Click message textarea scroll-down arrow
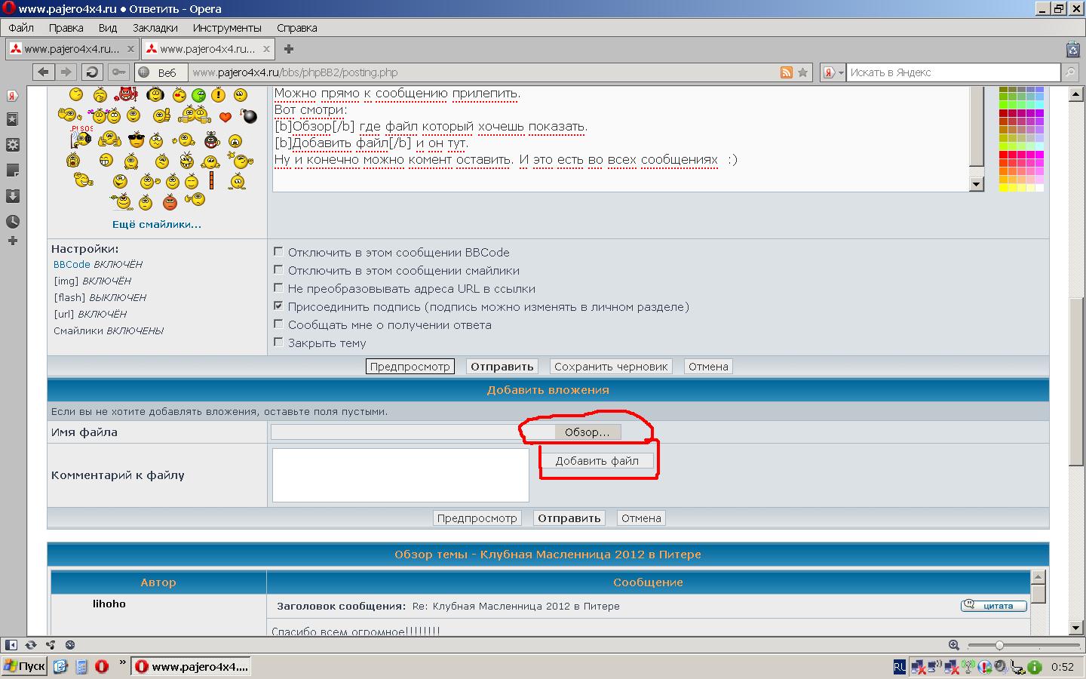The width and height of the screenshot is (1086, 679). tap(977, 184)
